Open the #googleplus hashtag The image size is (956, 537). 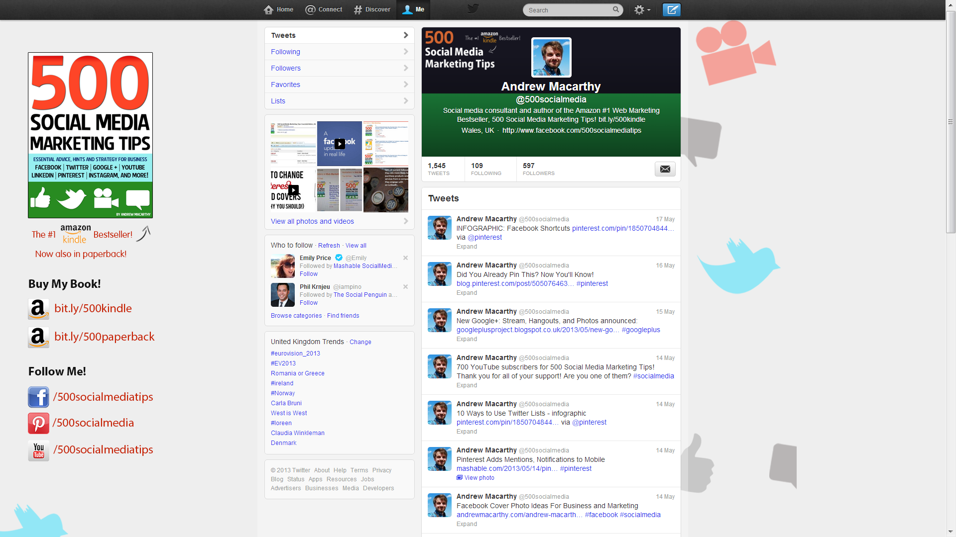point(641,330)
